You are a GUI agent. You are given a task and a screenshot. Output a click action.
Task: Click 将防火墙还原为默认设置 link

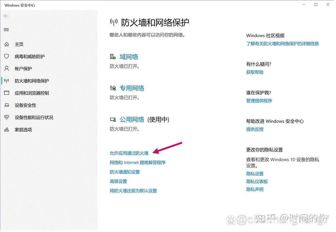coord(133,191)
